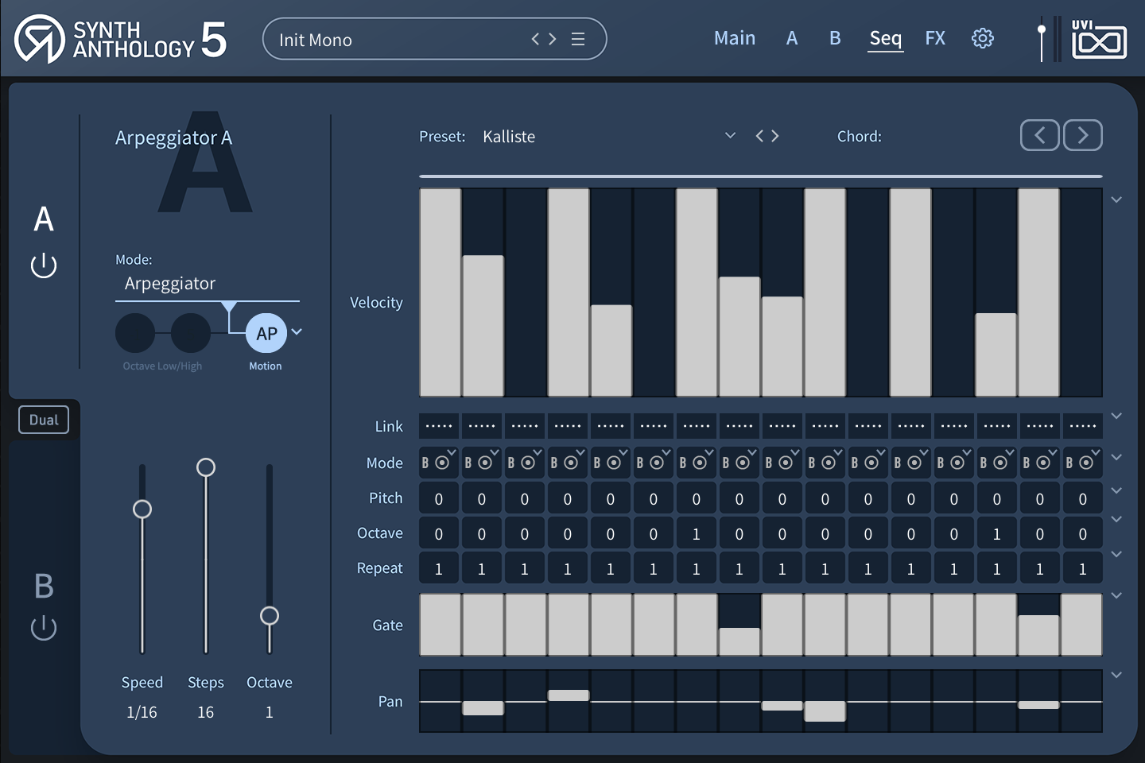The image size is (1145, 763).
Task: Click the Speed slider handle
Action: (142, 509)
